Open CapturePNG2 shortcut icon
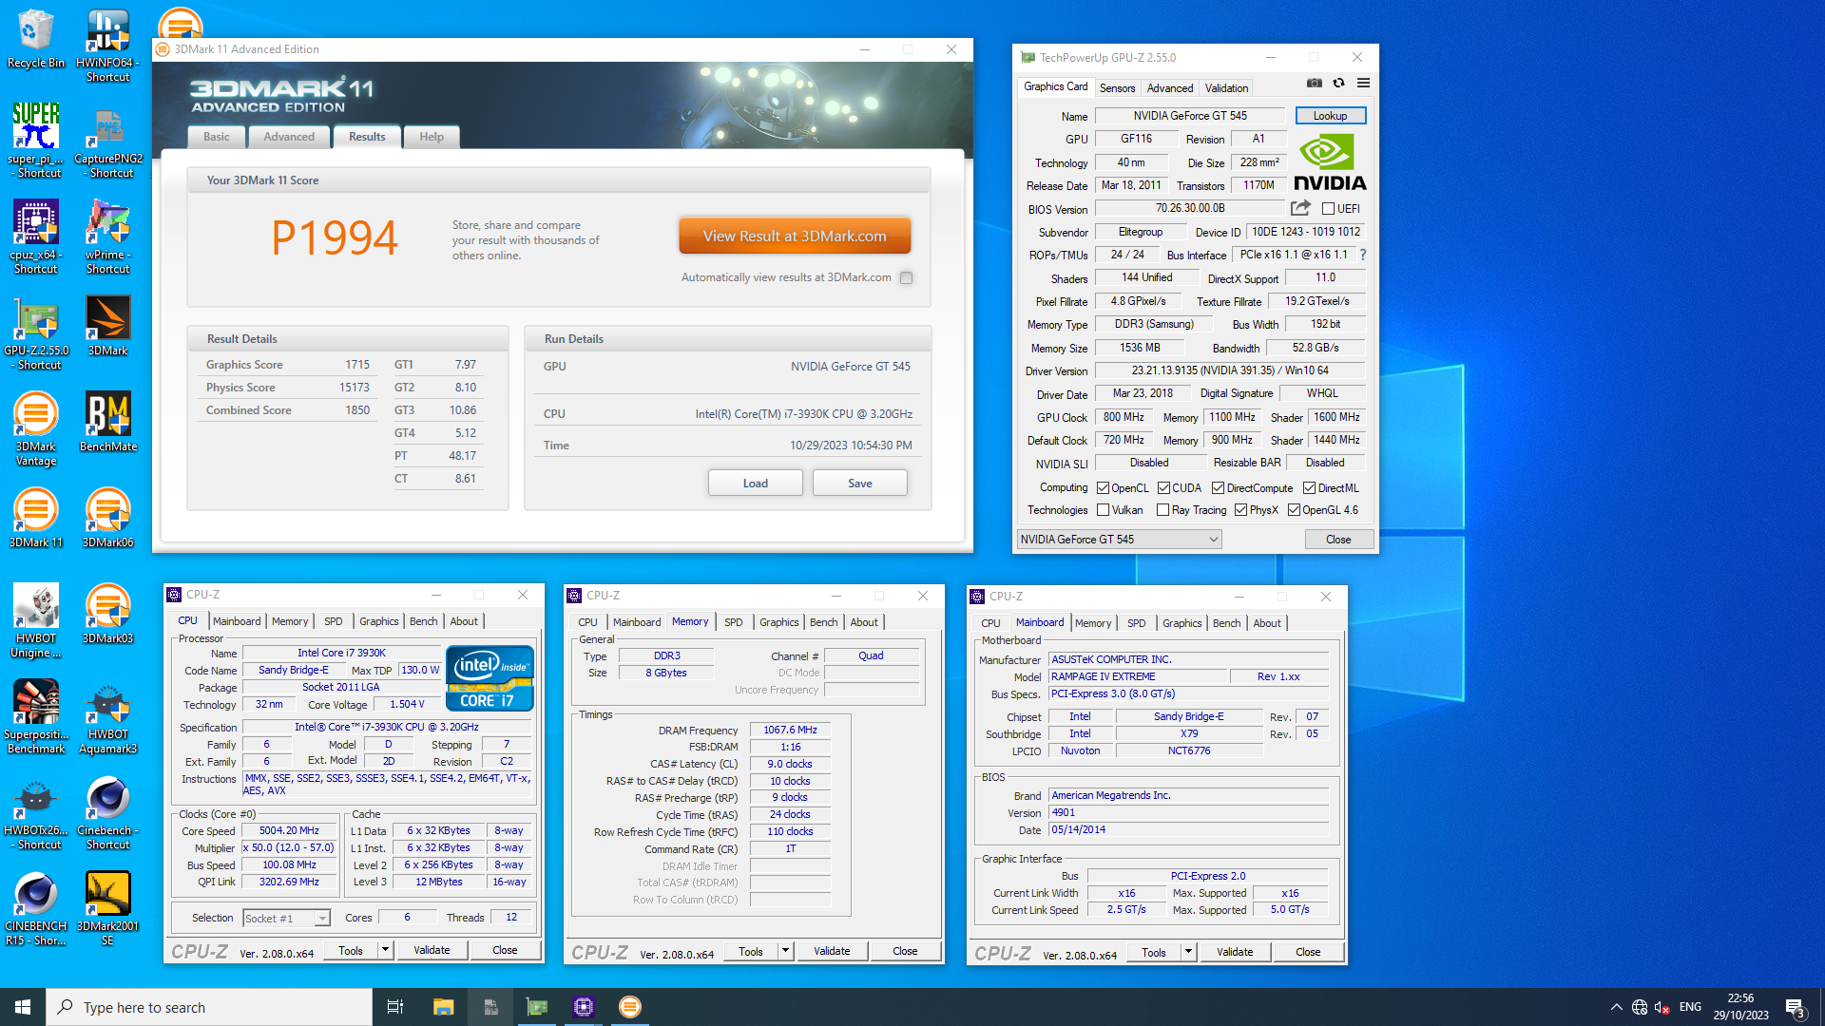Image resolution: width=1825 pixels, height=1026 pixels. click(108, 140)
